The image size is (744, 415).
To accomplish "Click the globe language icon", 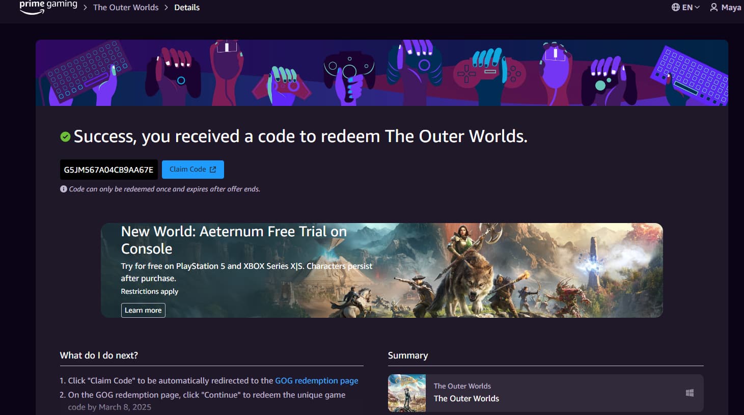I will coord(676,7).
